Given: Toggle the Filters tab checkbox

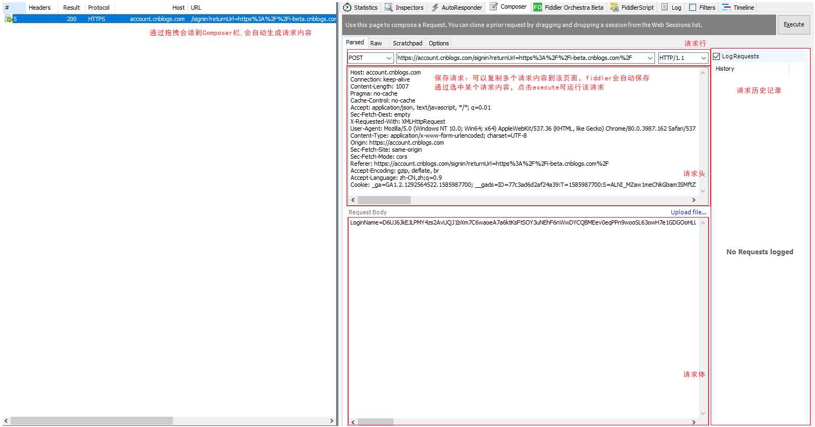Looking at the screenshot, I should pyautogui.click(x=692, y=8).
